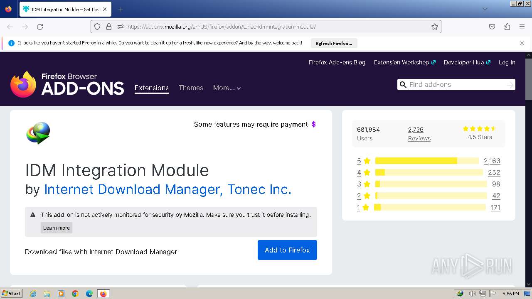Open the site permissions icon in the address bar
This screenshot has width=532, height=299.
point(121,27)
